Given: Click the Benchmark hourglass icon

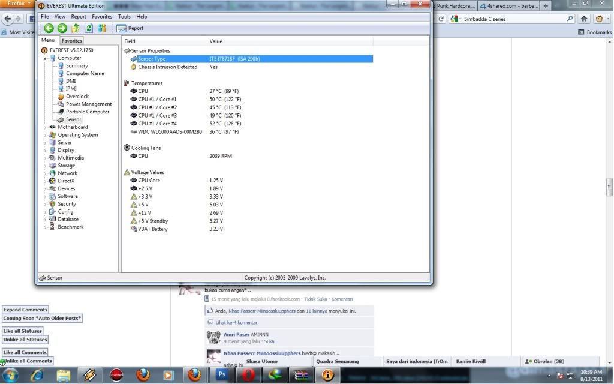Looking at the screenshot, I should coord(52,227).
